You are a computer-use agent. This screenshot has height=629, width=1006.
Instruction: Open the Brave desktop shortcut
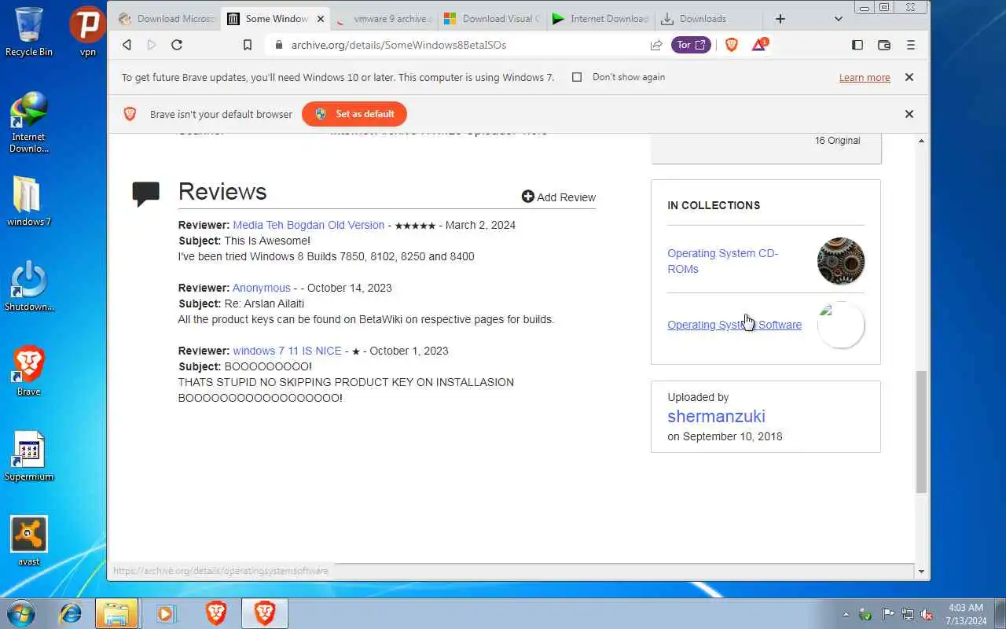coord(29,372)
